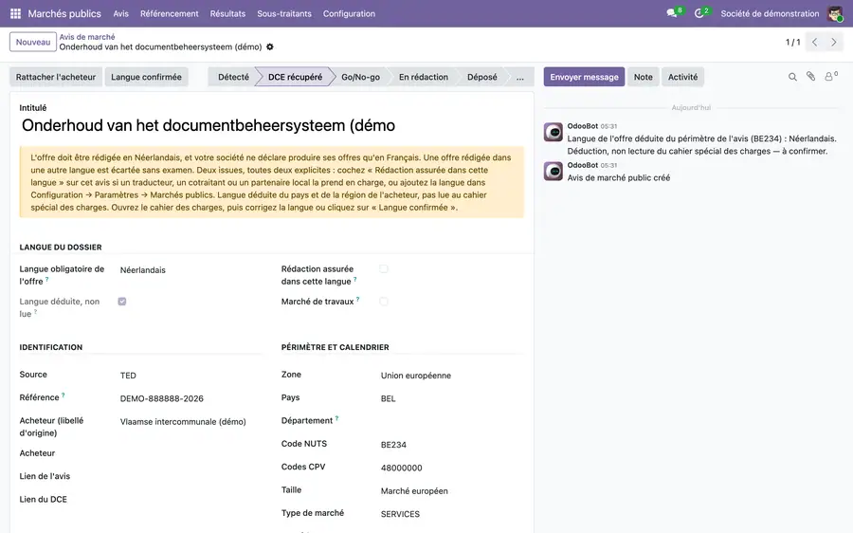Open the Marchés publics app title
This screenshot has width=853, height=533.
tap(64, 13)
